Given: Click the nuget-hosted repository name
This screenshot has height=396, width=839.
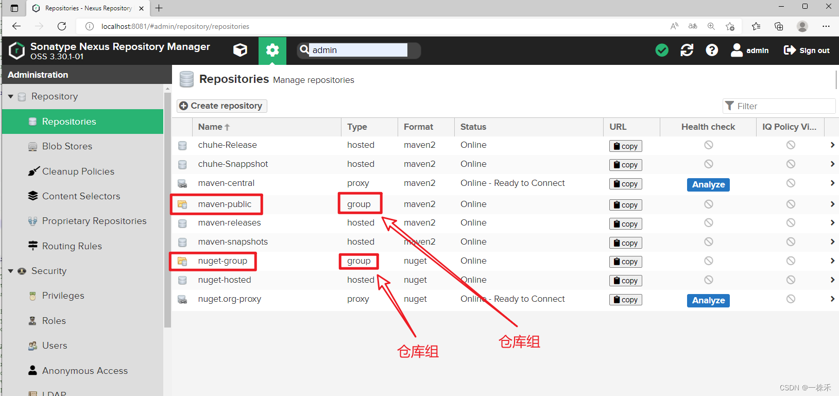Looking at the screenshot, I should 225,280.
